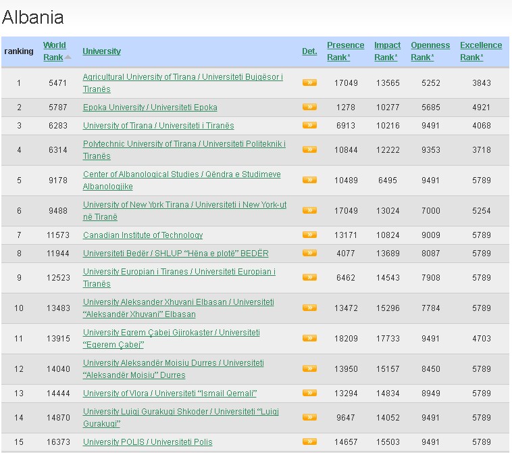Image resolution: width=512 pixels, height=453 pixels.
Task: Select world rank value 5787
Action: pyautogui.click(x=58, y=108)
